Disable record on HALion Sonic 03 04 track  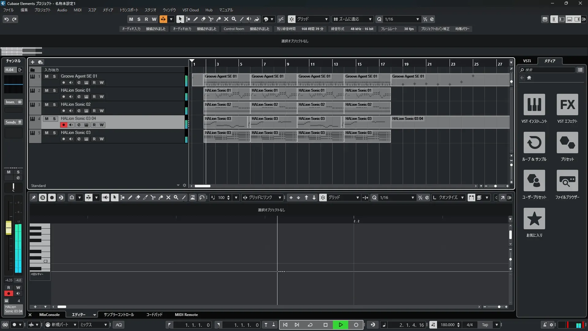pyautogui.click(x=63, y=125)
